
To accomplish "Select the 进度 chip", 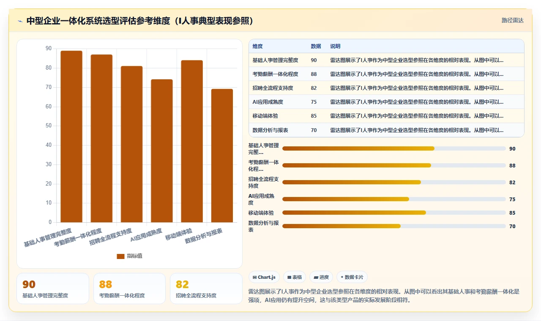I will (321, 277).
